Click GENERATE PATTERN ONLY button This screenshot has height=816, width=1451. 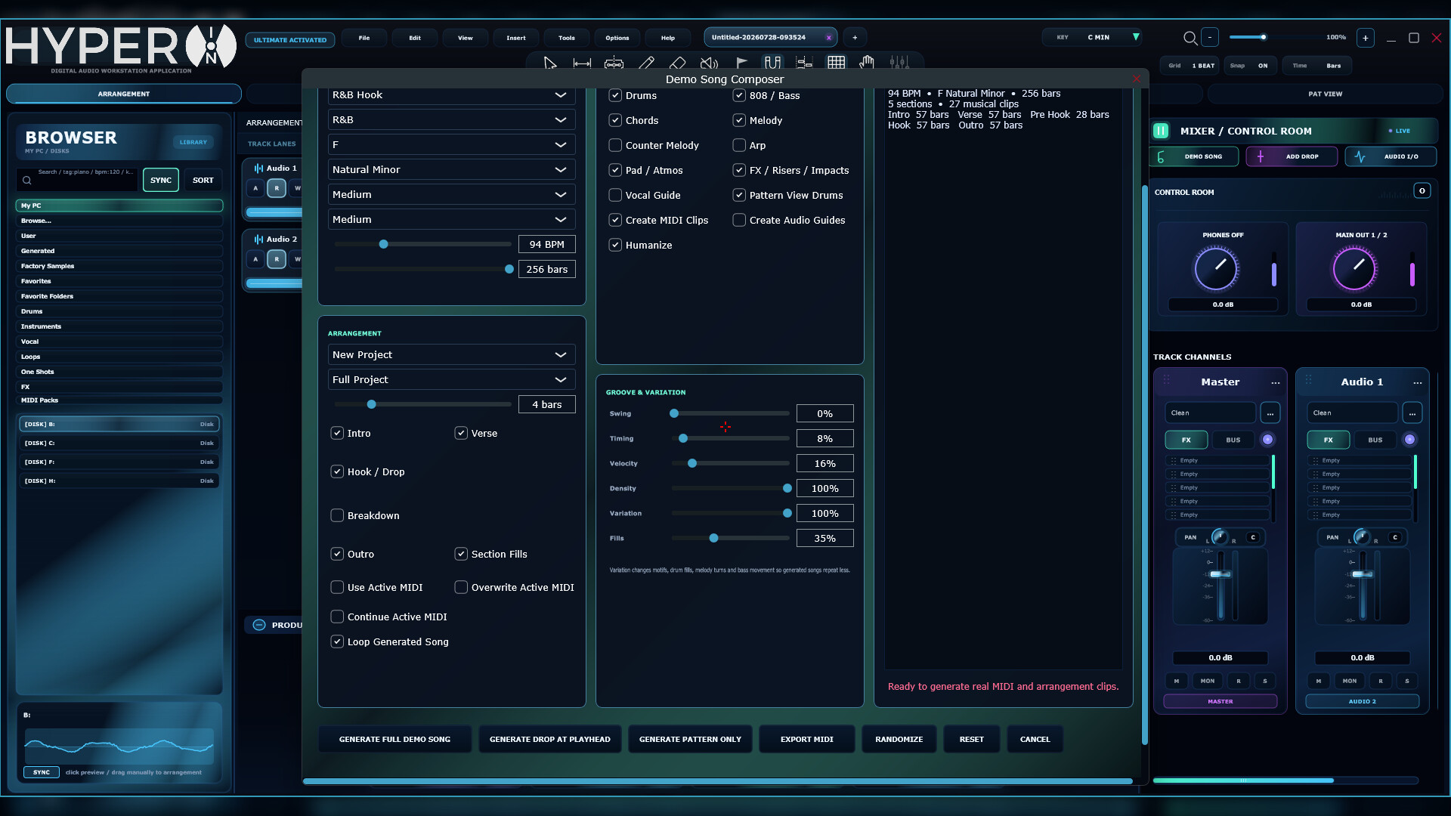tap(690, 739)
